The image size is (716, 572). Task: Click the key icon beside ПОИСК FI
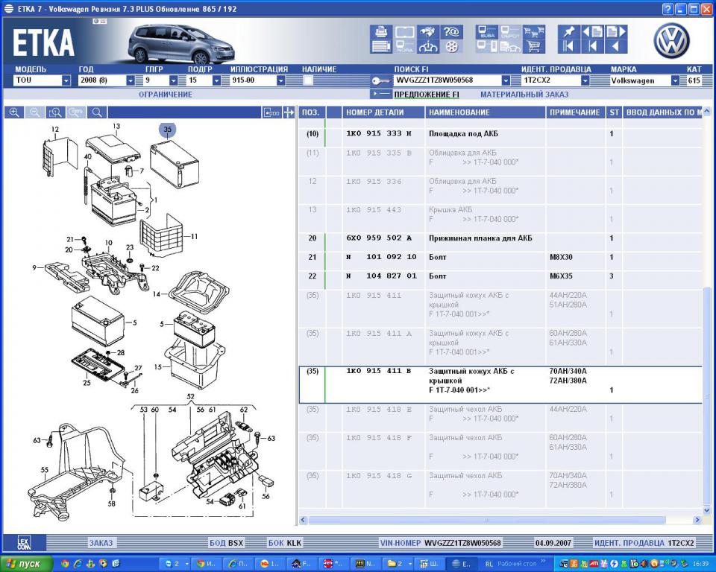tap(380, 80)
